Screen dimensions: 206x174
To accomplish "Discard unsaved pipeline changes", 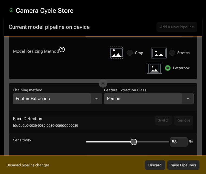I will (155, 165).
